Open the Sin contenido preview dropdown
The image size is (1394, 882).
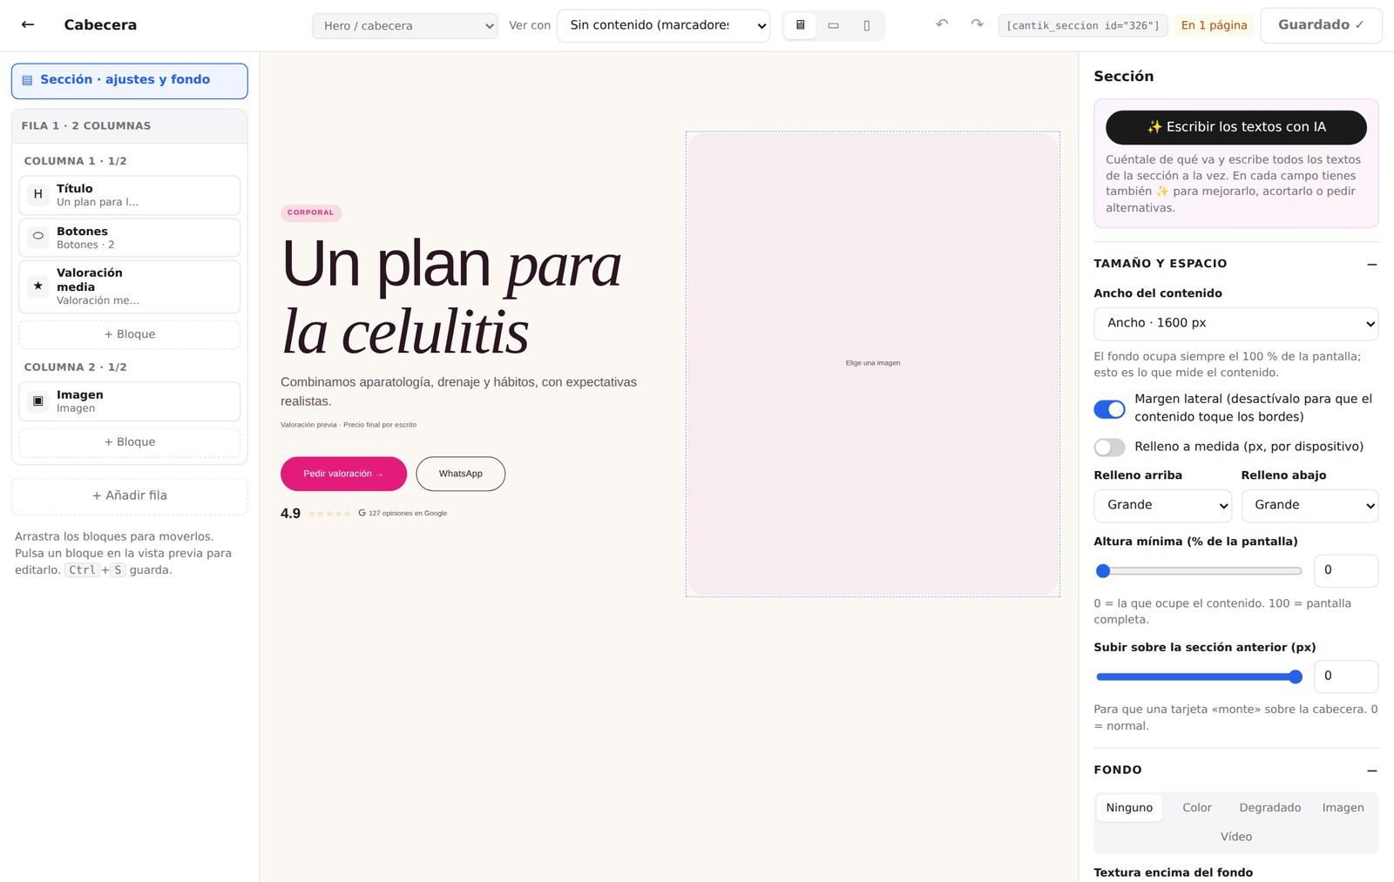click(x=664, y=25)
